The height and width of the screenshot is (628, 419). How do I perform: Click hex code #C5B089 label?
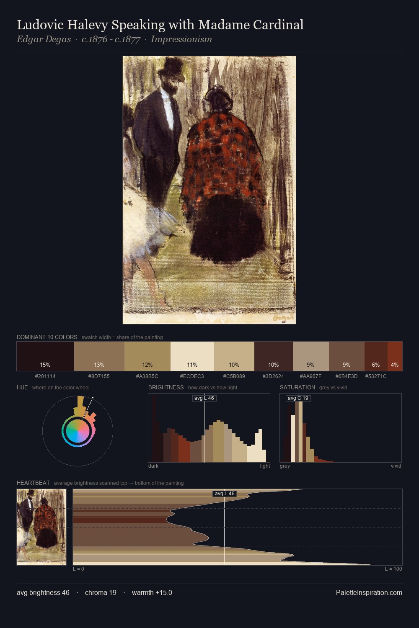(x=234, y=376)
